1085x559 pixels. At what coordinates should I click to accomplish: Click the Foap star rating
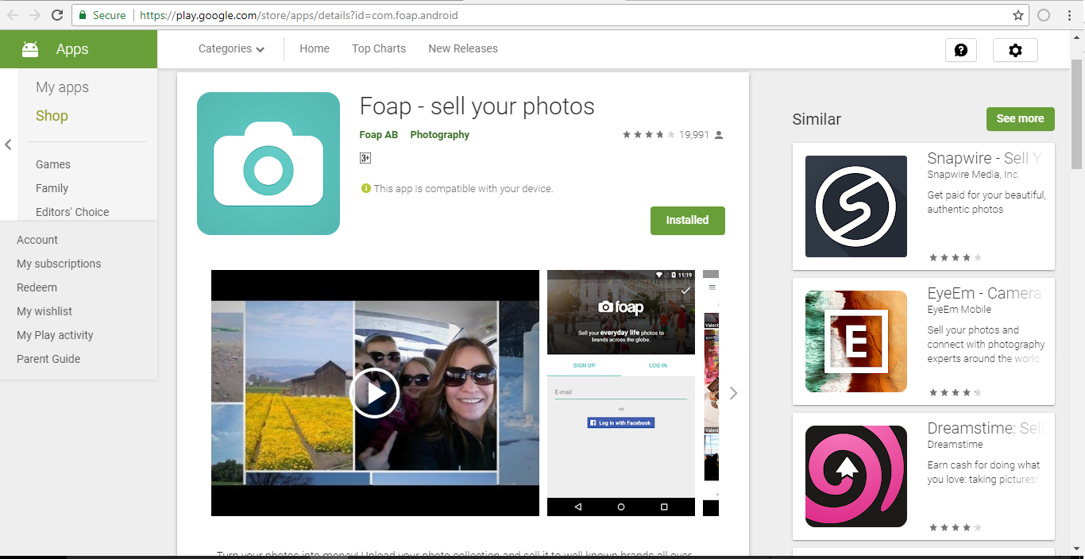point(649,135)
